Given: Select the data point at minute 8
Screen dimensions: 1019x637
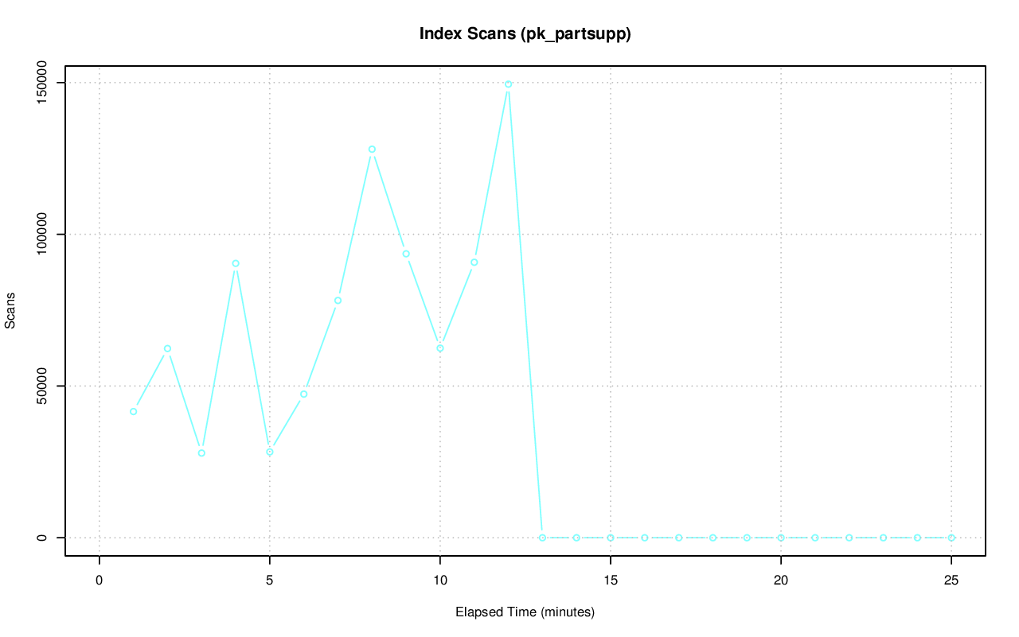Looking at the screenshot, I should (372, 150).
